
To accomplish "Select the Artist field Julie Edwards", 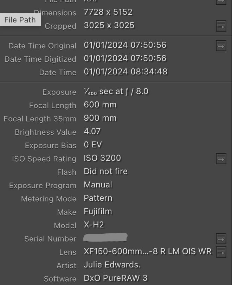I will (112, 265).
